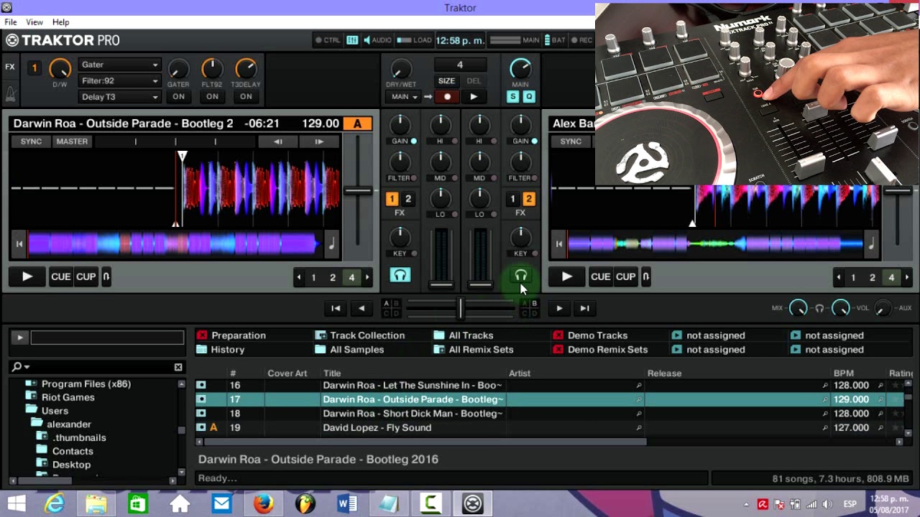Toggle T3DELAY effect ON button

[246, 97]
